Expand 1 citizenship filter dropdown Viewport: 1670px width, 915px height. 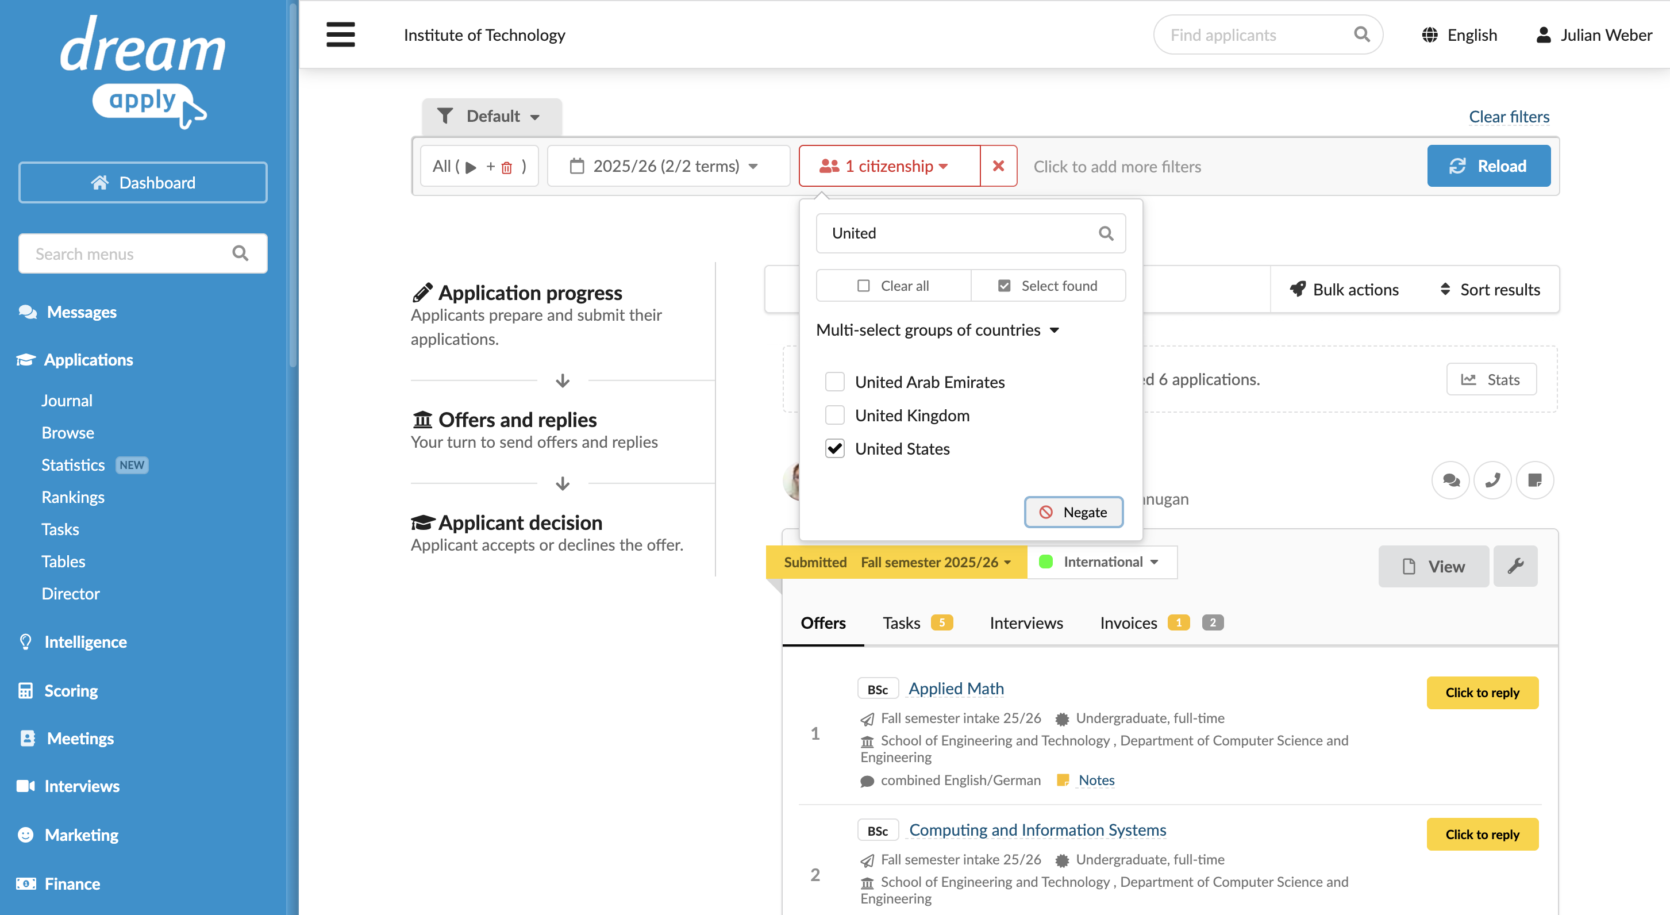889,166
